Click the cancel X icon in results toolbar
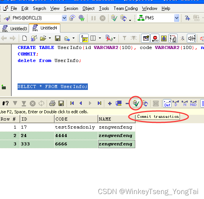This screenshot has height=199, width=204. (32, 103)
